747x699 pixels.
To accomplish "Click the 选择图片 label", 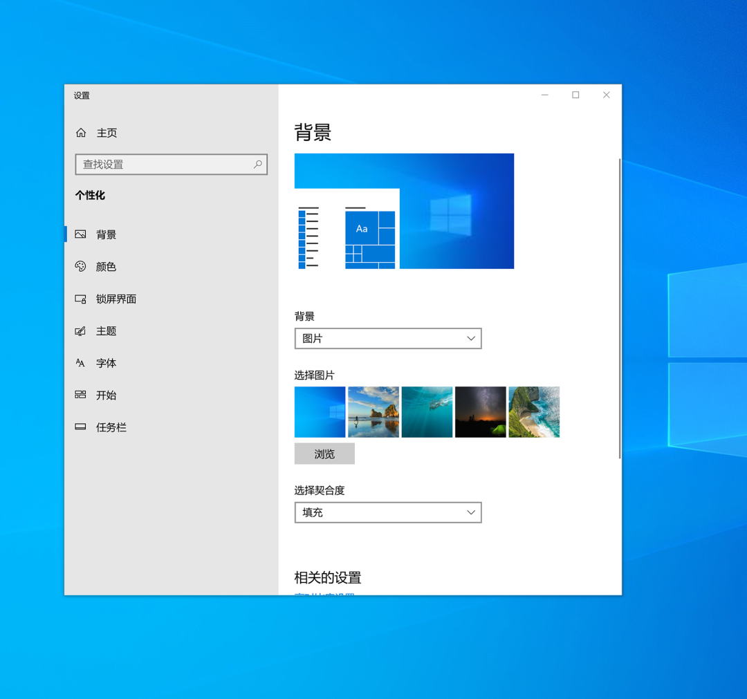I will [x=315, y=375].
